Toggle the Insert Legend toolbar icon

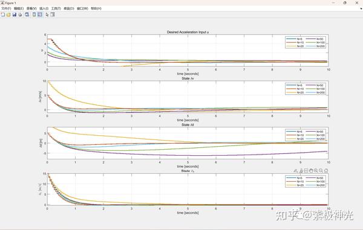pyautogui.click(x=40, y=14)
